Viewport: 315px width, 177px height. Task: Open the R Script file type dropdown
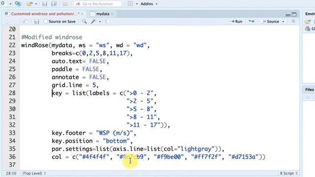click(x=289, y=173)
